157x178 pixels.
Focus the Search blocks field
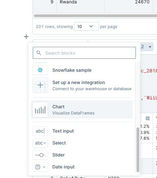[x=84, y=53]
